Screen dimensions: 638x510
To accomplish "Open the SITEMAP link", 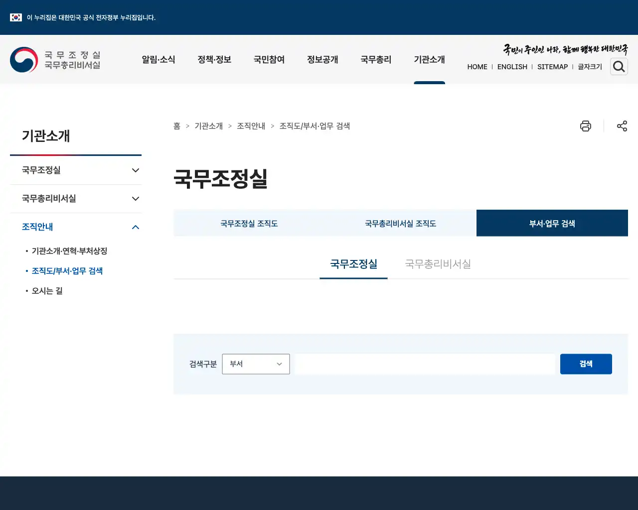I will 553,67.
